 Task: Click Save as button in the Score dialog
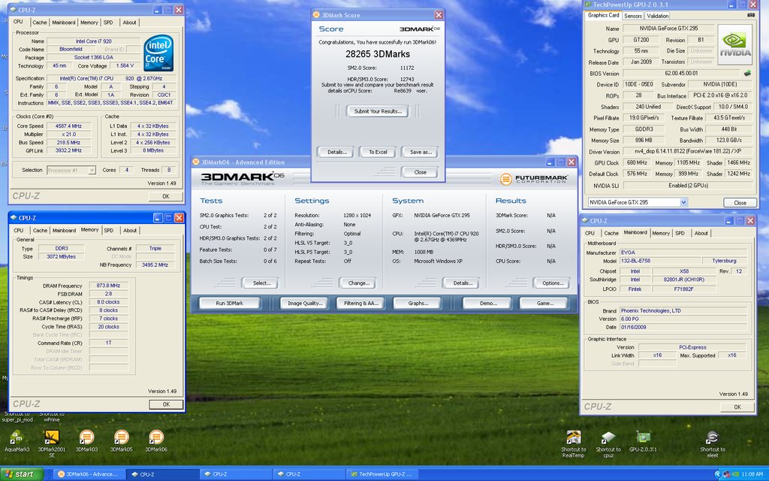(x=421, y=152)
